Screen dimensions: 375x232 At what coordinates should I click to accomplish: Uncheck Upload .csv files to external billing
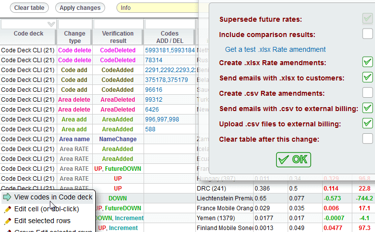pyautogui.click(x=367, y=123)
